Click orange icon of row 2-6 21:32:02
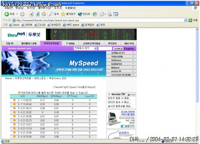 click(x=14, y=112)
